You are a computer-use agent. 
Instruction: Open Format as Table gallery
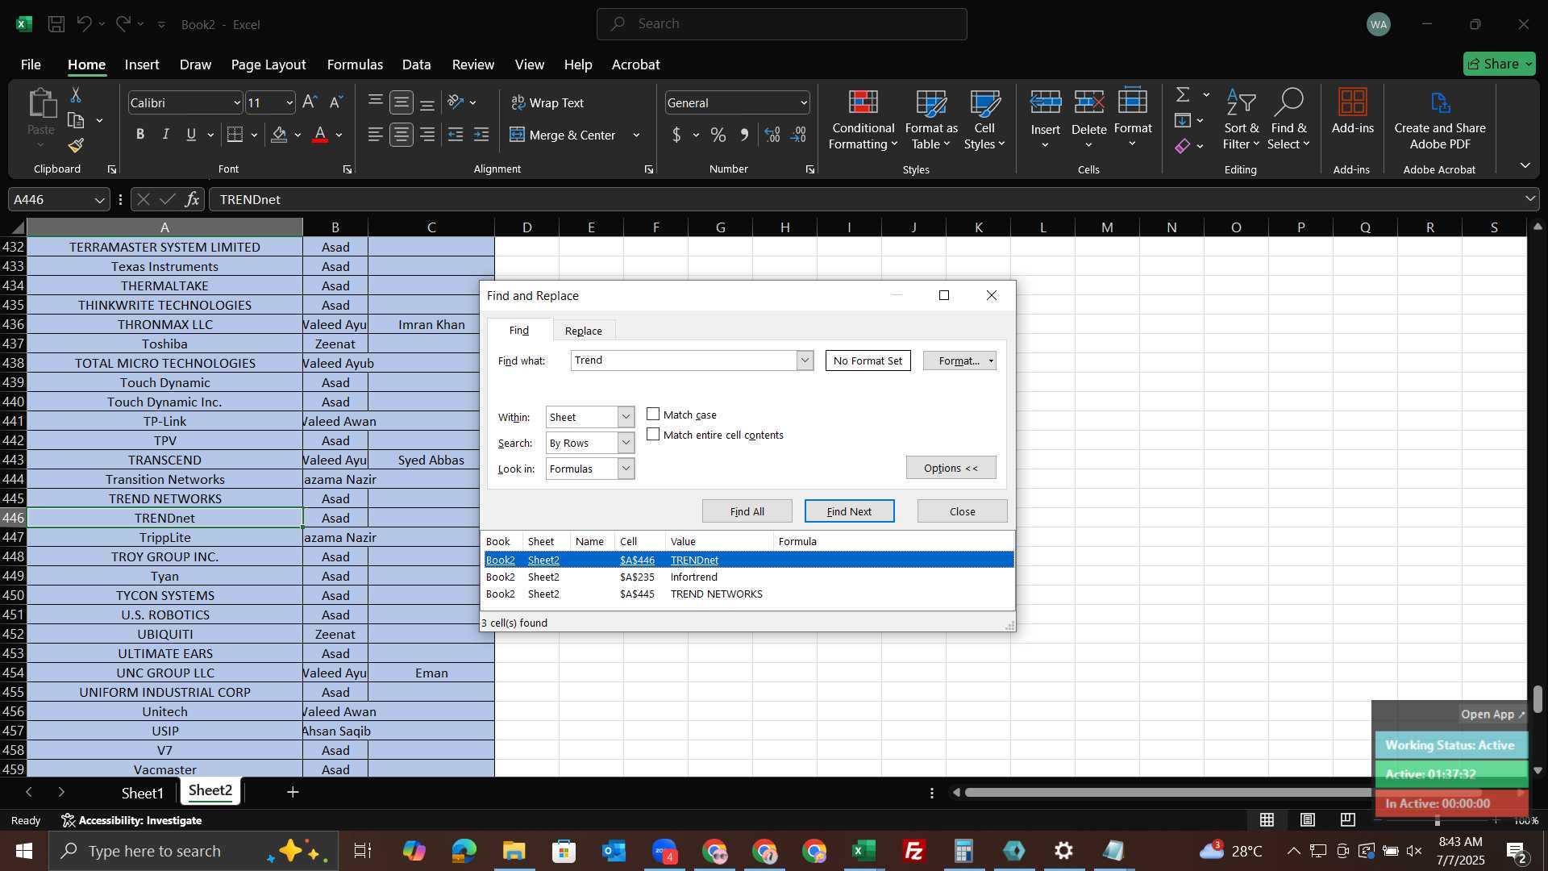931,120
